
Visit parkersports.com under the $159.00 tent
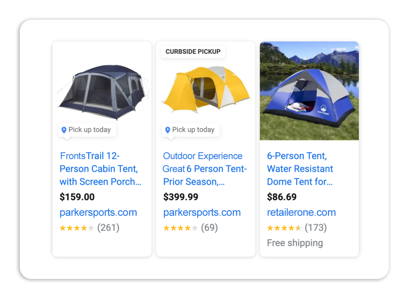(x=98, y=212)
